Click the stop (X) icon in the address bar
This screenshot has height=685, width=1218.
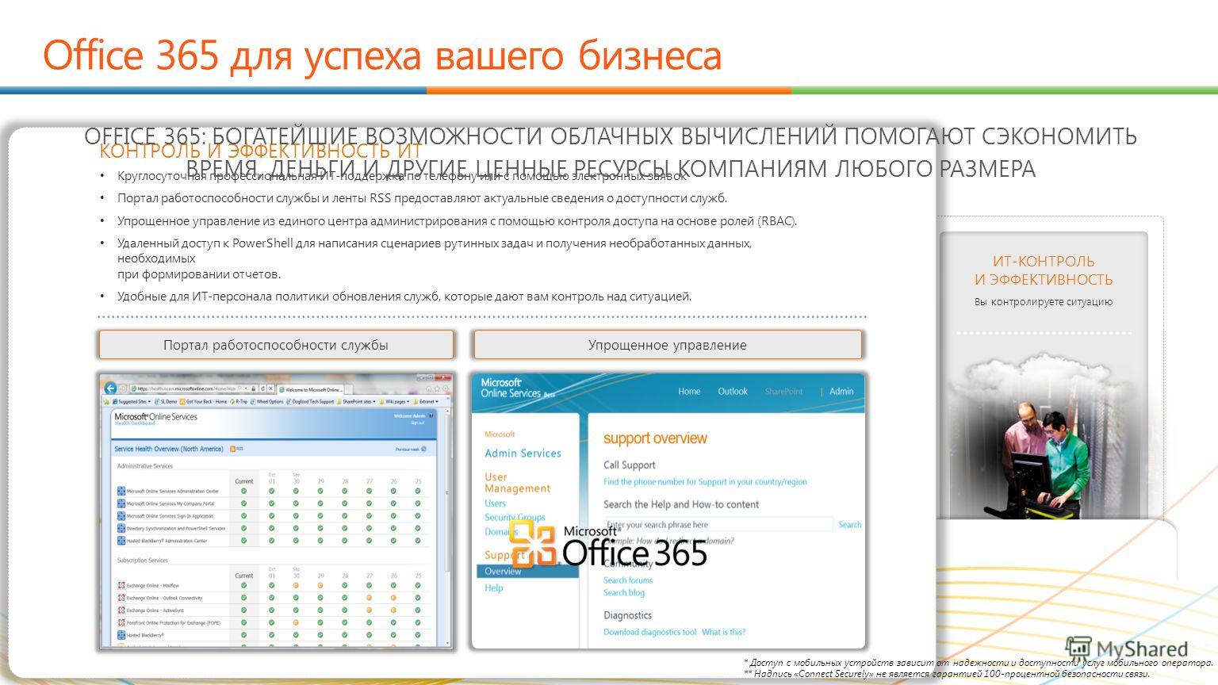coord(271,389)
